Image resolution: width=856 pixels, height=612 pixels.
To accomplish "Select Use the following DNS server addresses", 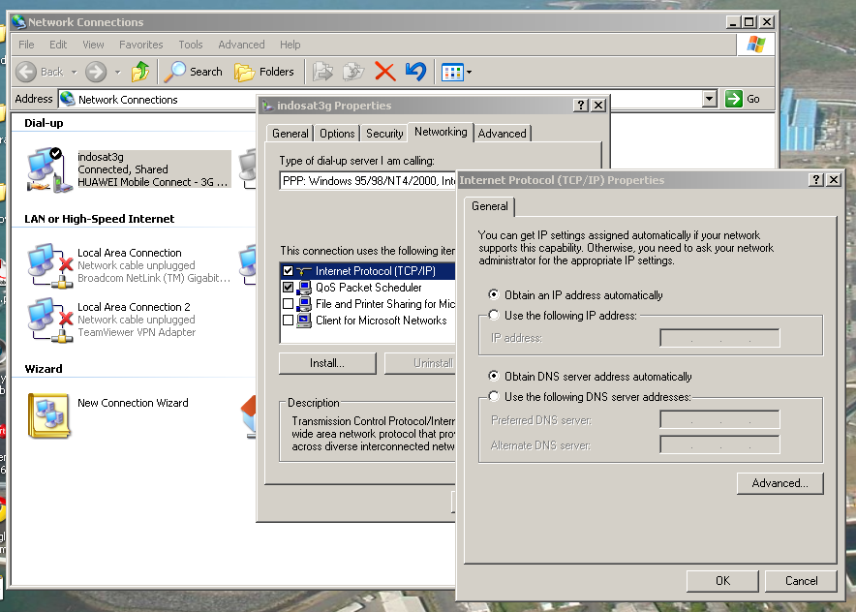I will (x=494, y=396).
